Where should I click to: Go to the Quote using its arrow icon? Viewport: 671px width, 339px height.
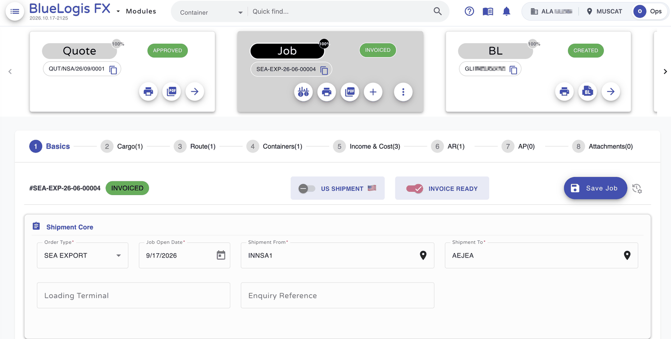point(195,92)
